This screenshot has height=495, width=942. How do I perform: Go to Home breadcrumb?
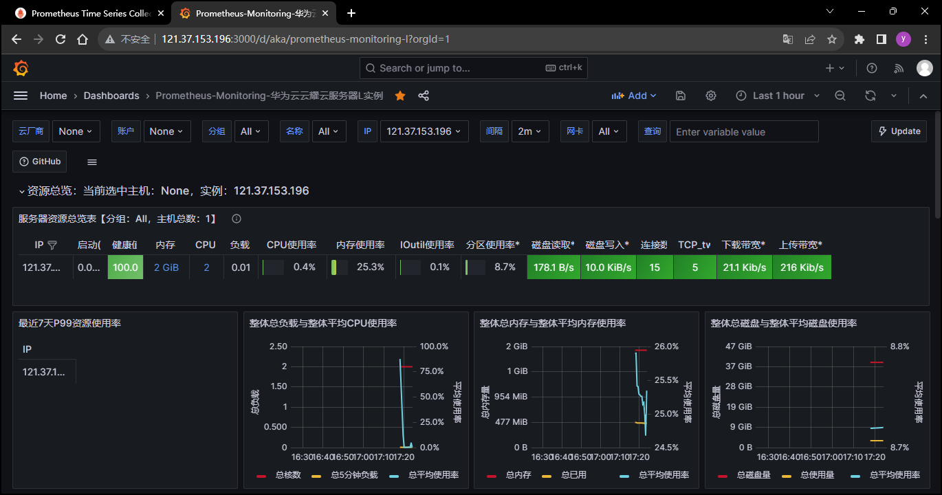coord(53,96)
